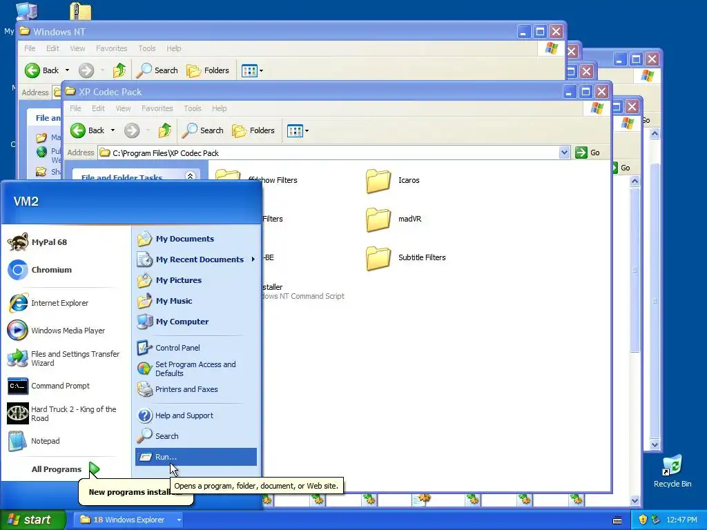The image size is (707, 530).
Task: Open Edit menu in XP Codec Pack
Action: click(98, 108)
